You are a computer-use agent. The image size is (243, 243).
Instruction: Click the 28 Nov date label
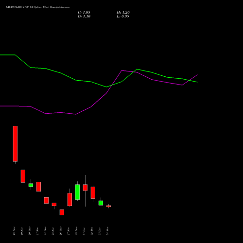(76, 231)
